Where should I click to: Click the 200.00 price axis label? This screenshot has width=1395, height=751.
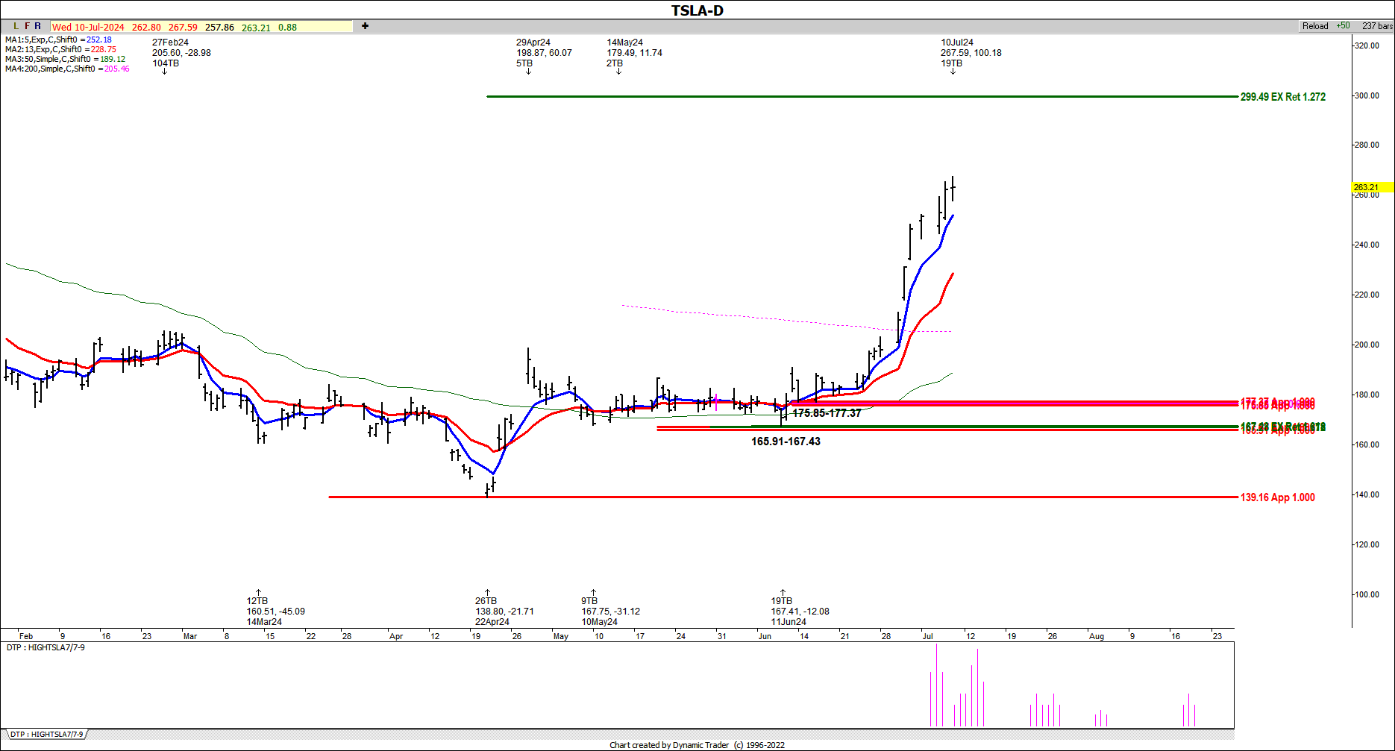(x=1367, y=345)
